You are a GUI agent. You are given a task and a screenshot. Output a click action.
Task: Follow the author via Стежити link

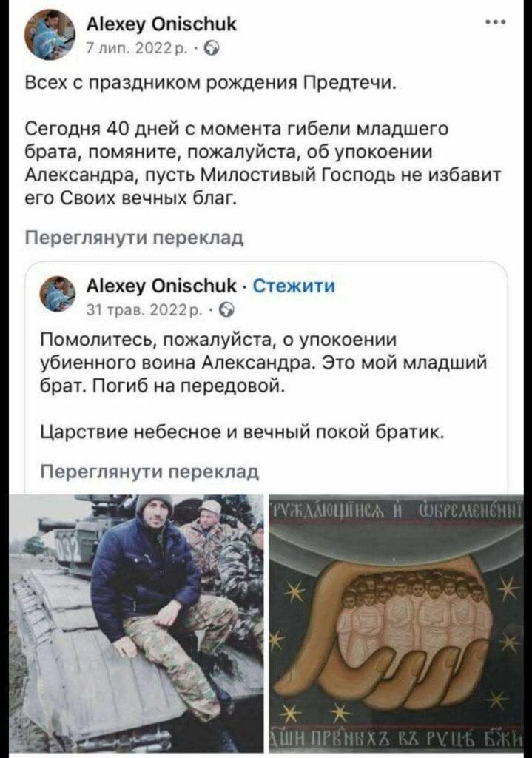tap(294, 286)
